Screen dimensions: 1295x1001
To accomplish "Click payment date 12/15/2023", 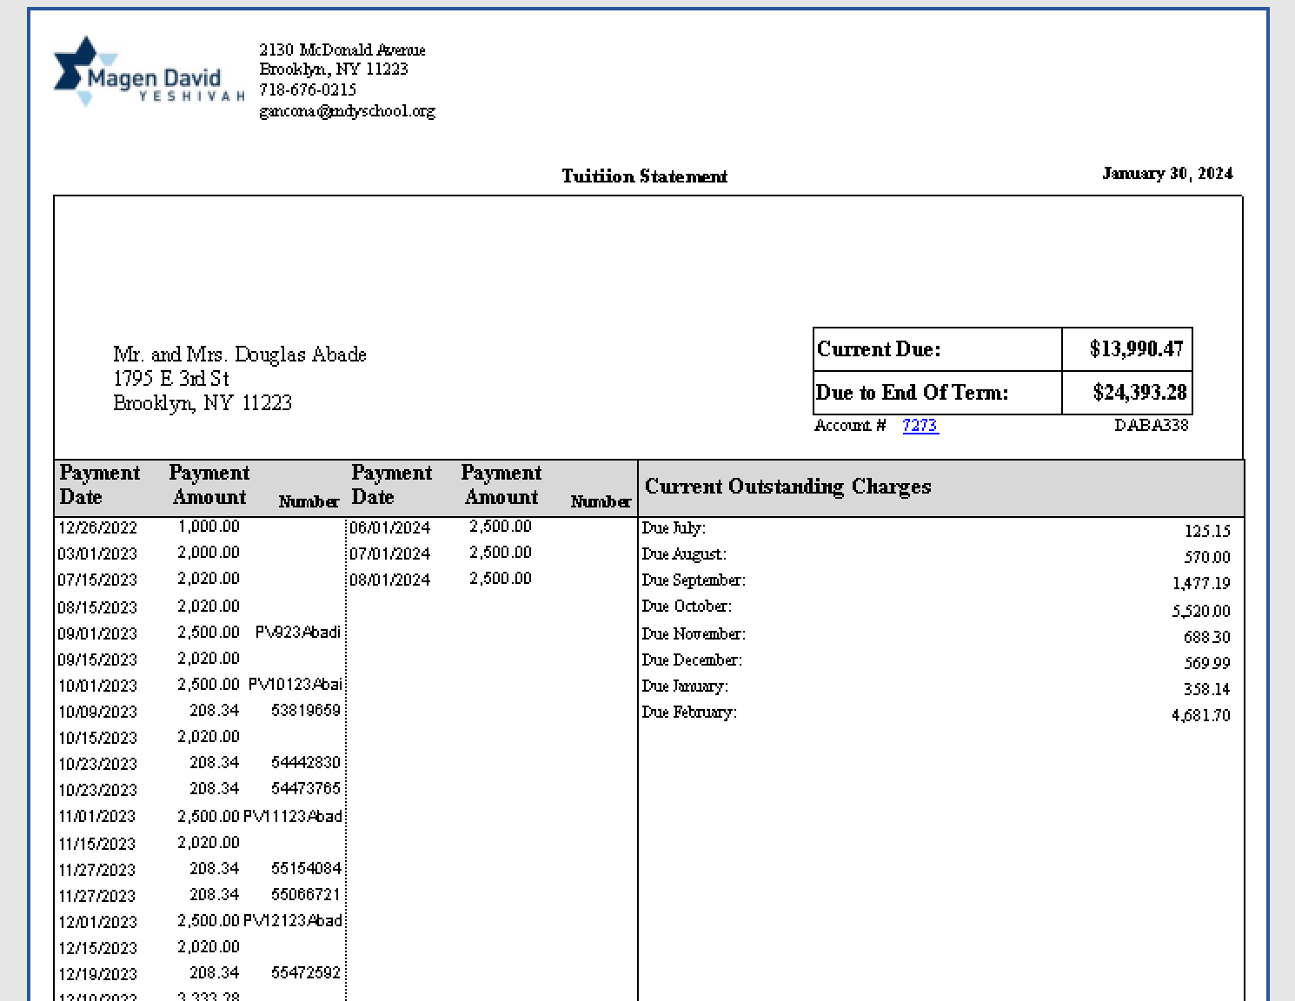I will 98,948.
